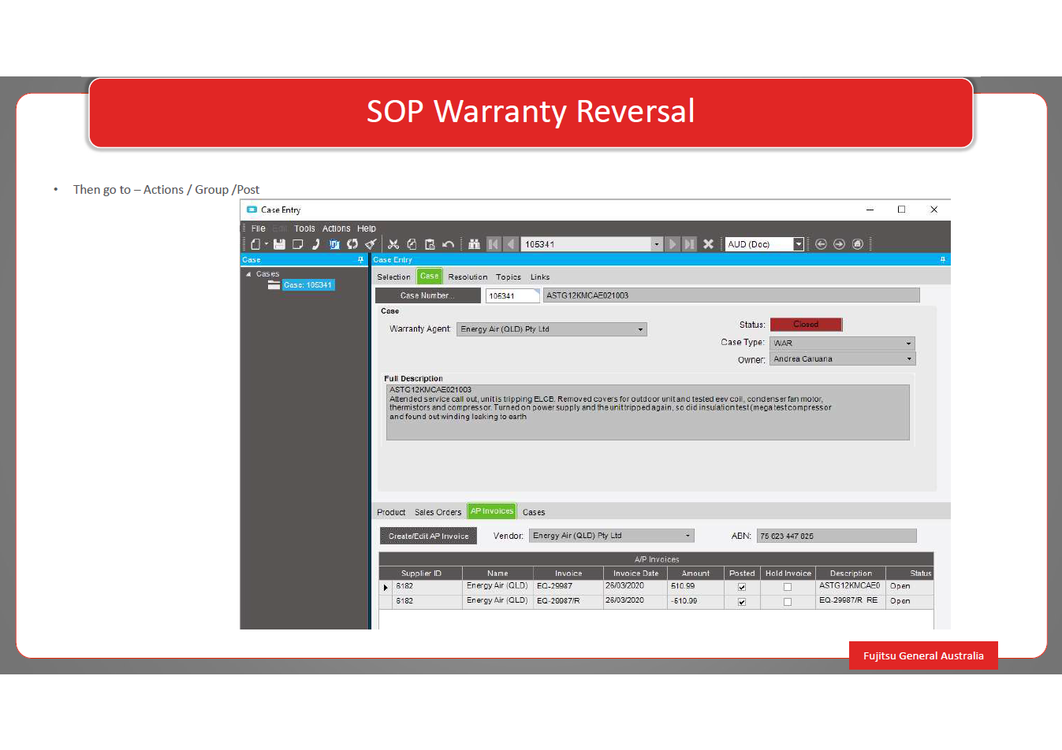
Task: Switch to the Selection tab
Action: click(x=393, y=277)
